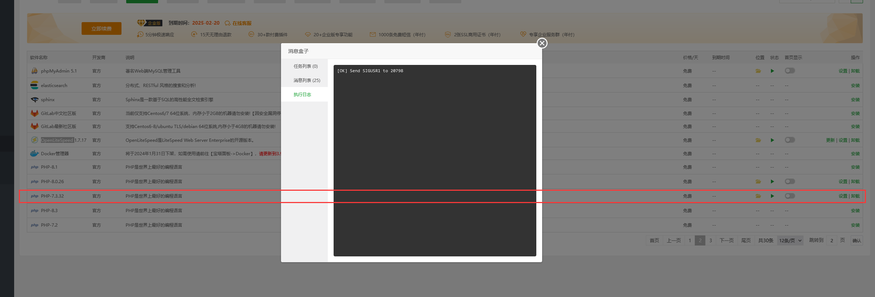
Task: Click 卸载 for PHP-7.3.32
Action: coord(855,196)
